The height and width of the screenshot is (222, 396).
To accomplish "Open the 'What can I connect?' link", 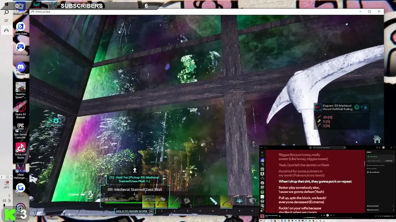I will point(372,210).
